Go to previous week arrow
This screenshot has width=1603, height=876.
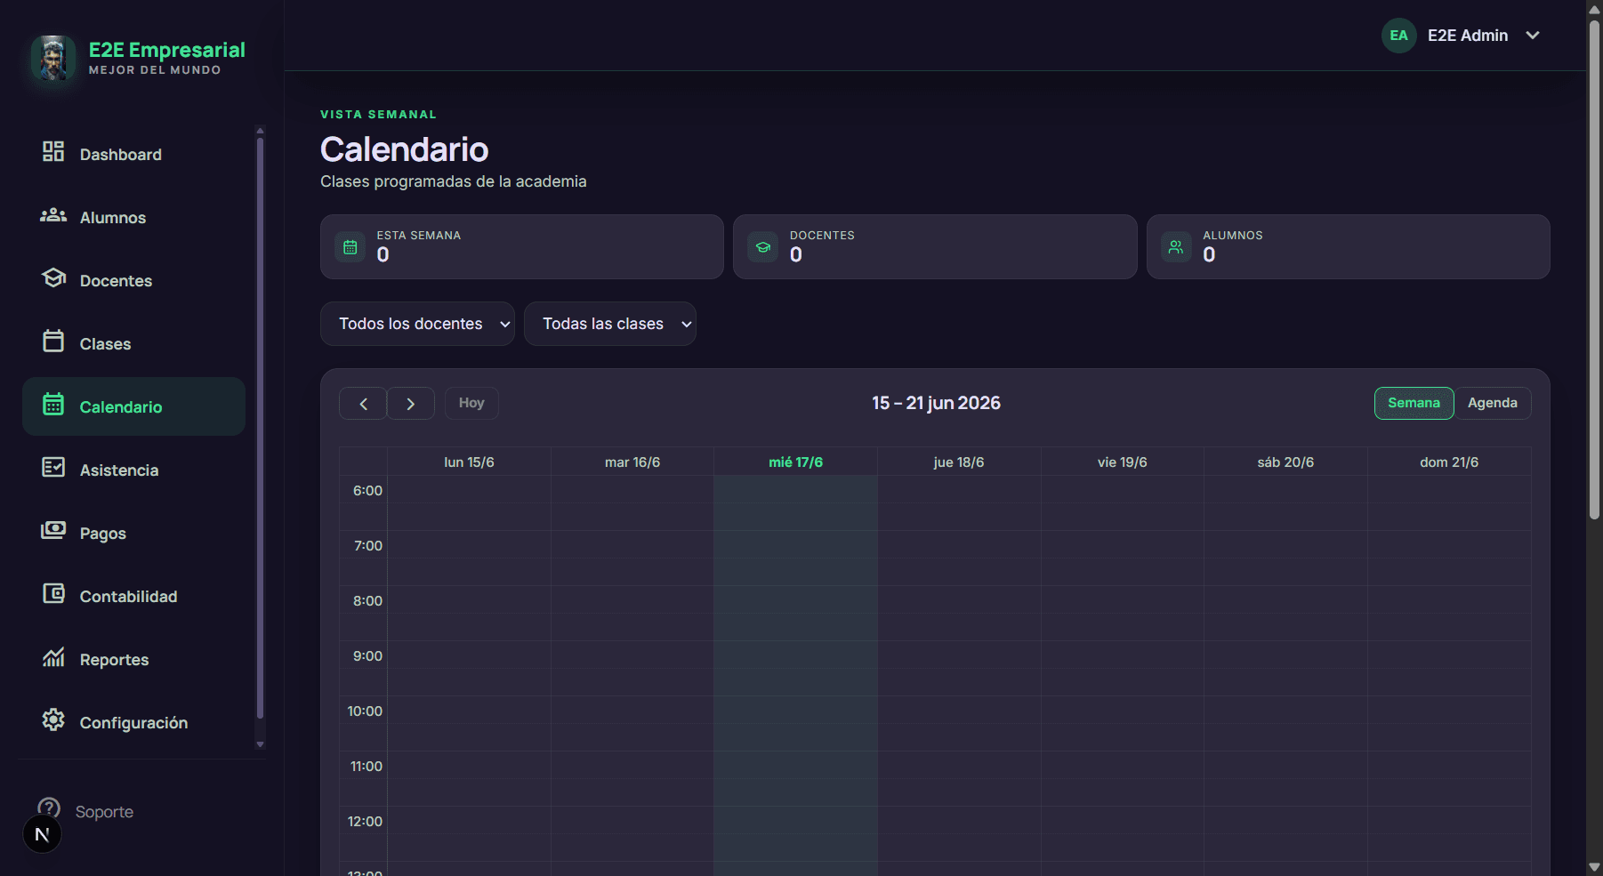[363, 404]
